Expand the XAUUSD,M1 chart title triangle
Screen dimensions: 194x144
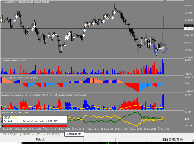2,2
